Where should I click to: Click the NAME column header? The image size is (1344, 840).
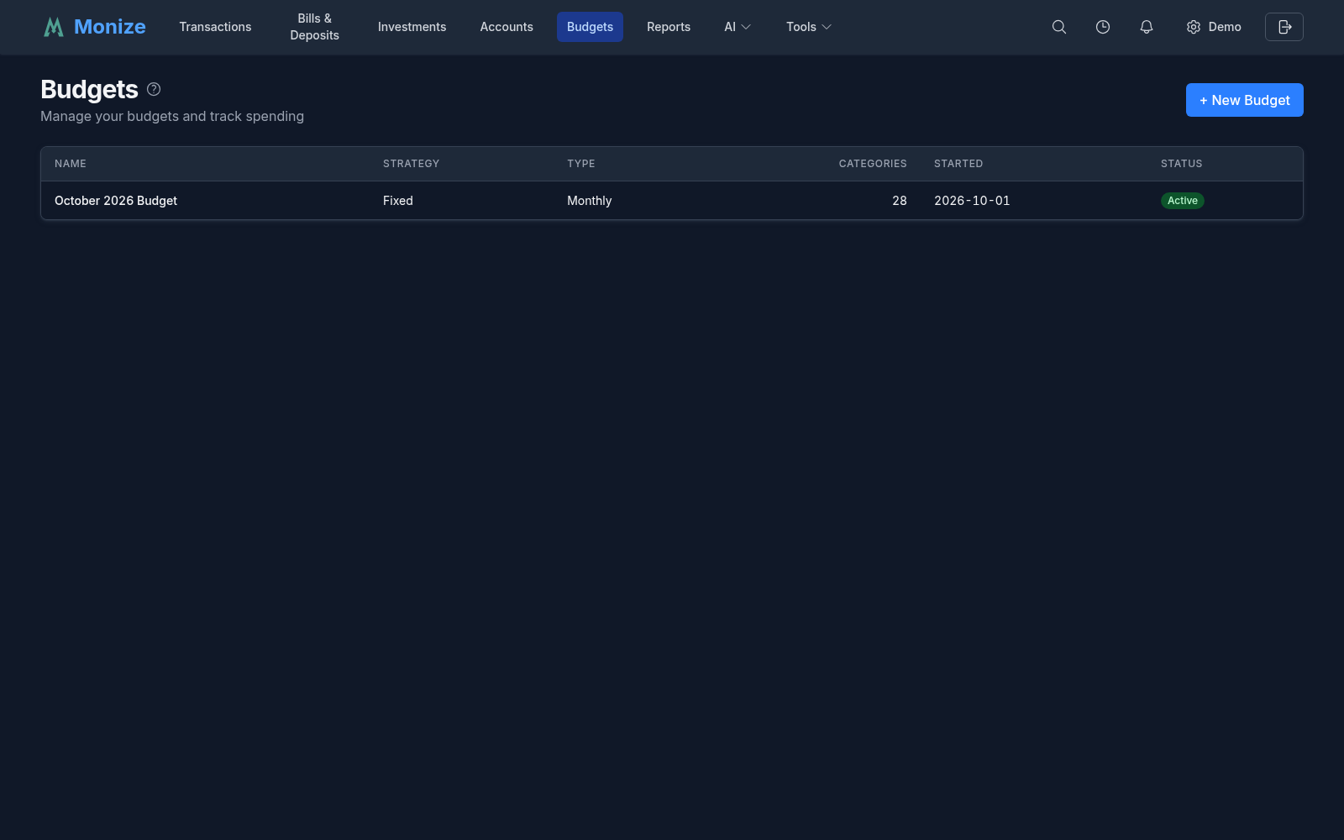(x=71, y=164)
